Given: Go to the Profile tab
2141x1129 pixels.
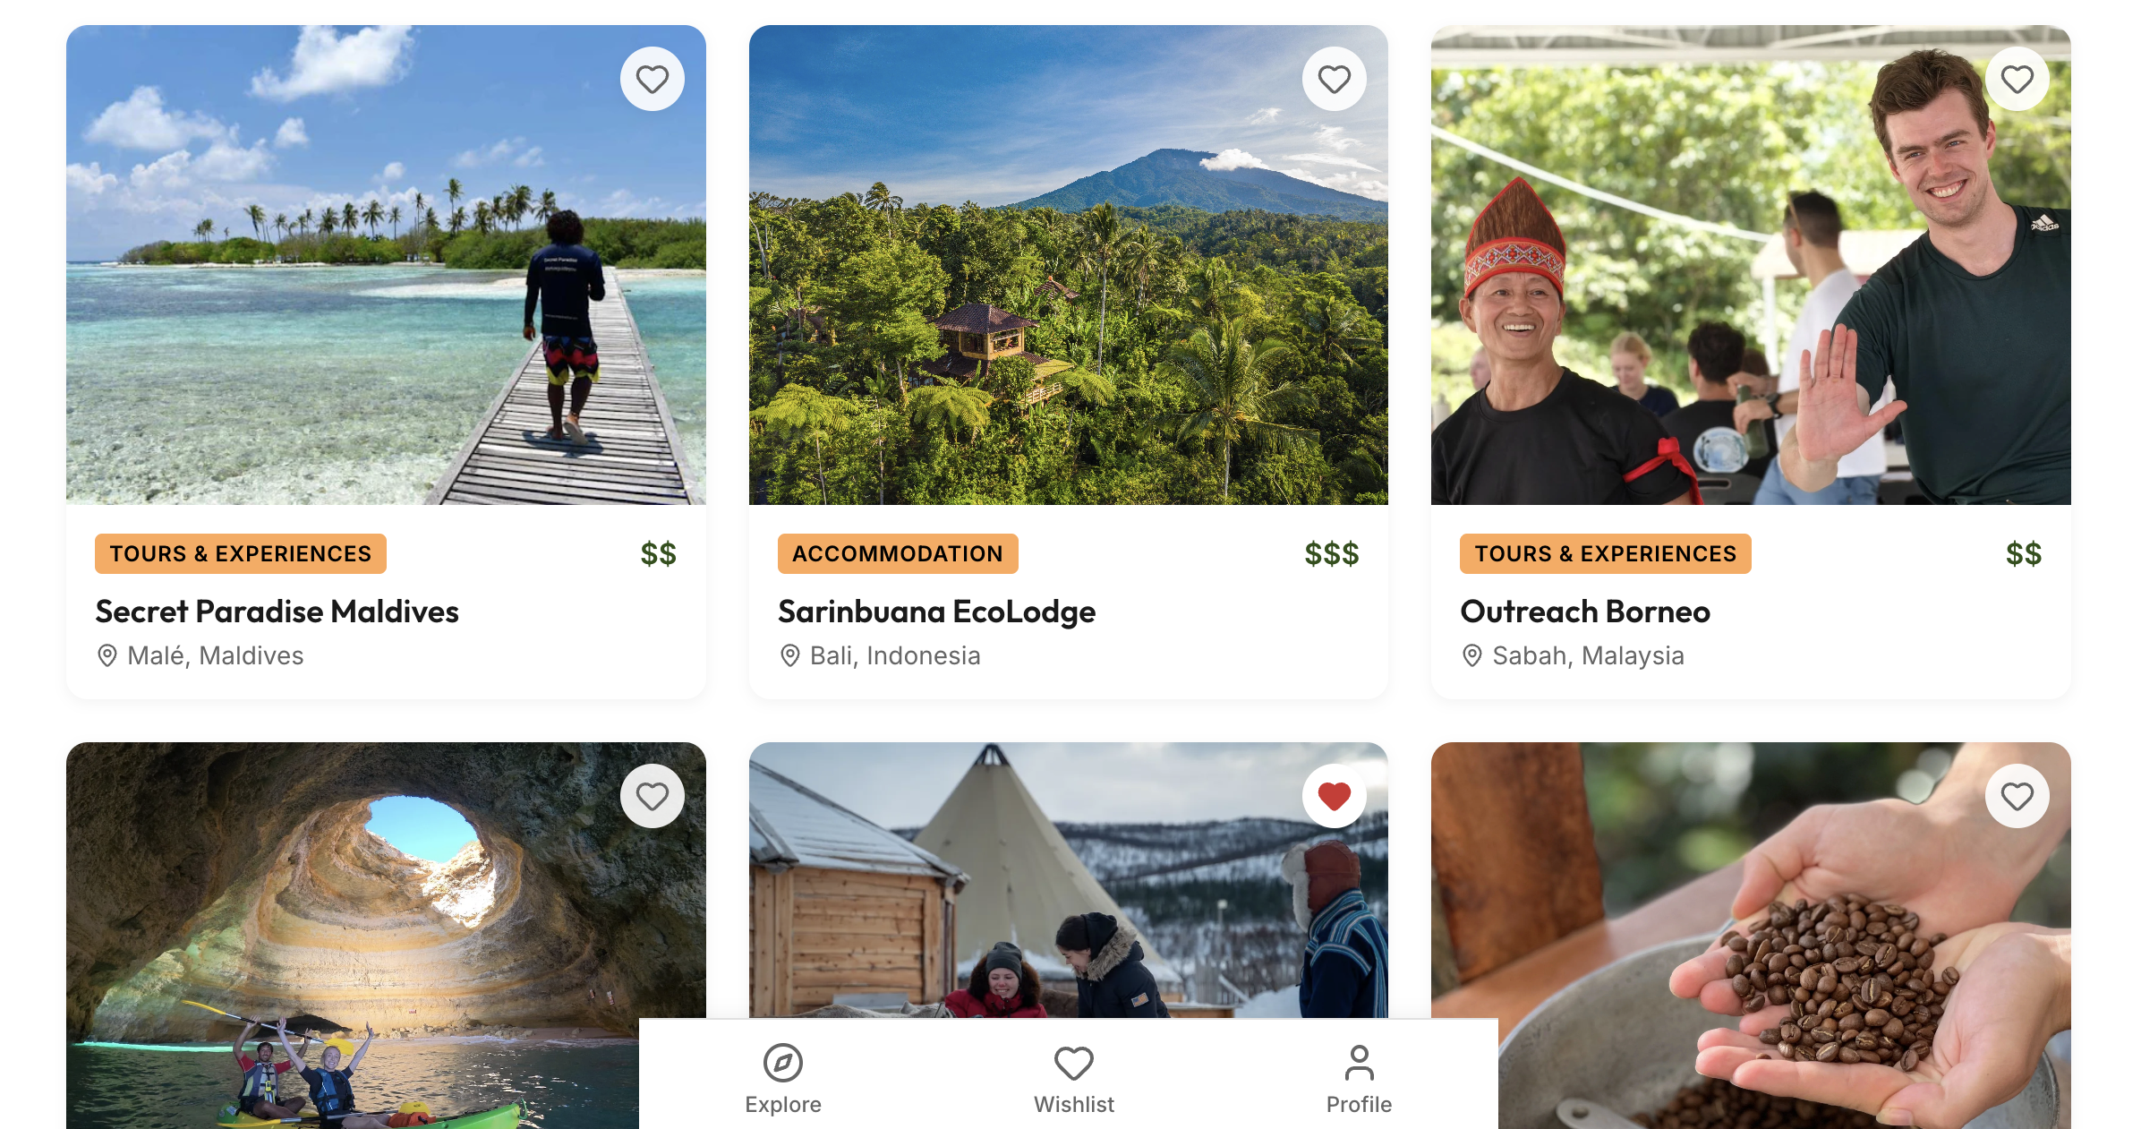Looking at the screenshot, I should pos(1359,1079).
